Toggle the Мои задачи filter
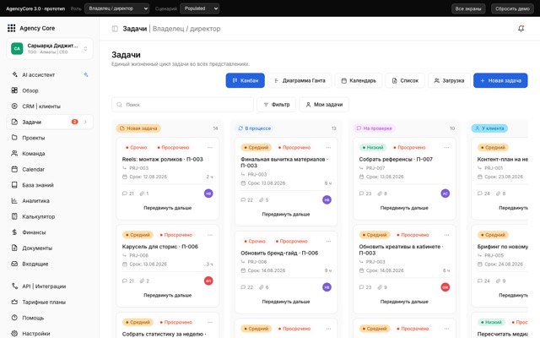This screenshot has width=540, height=338. pyautogui.click(x=324, y=105)
